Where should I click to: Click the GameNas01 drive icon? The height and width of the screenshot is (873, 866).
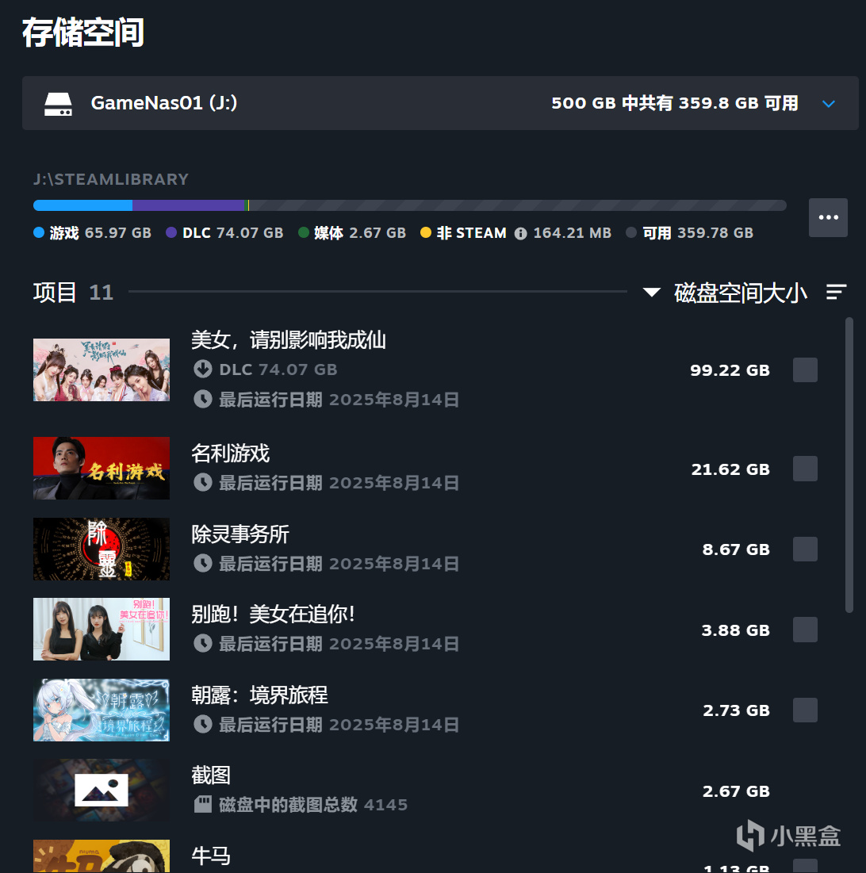click(x=58, y=104)
